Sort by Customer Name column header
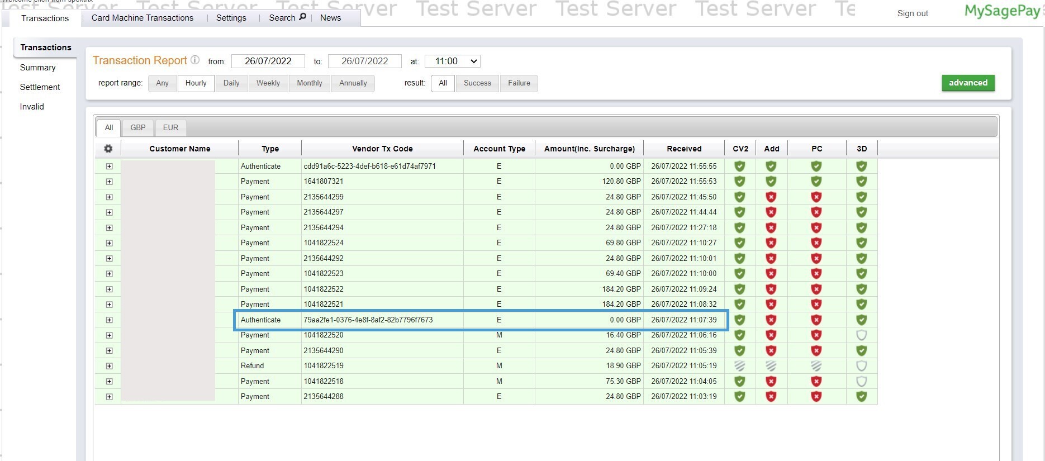1045x461 pixels. 180,149
